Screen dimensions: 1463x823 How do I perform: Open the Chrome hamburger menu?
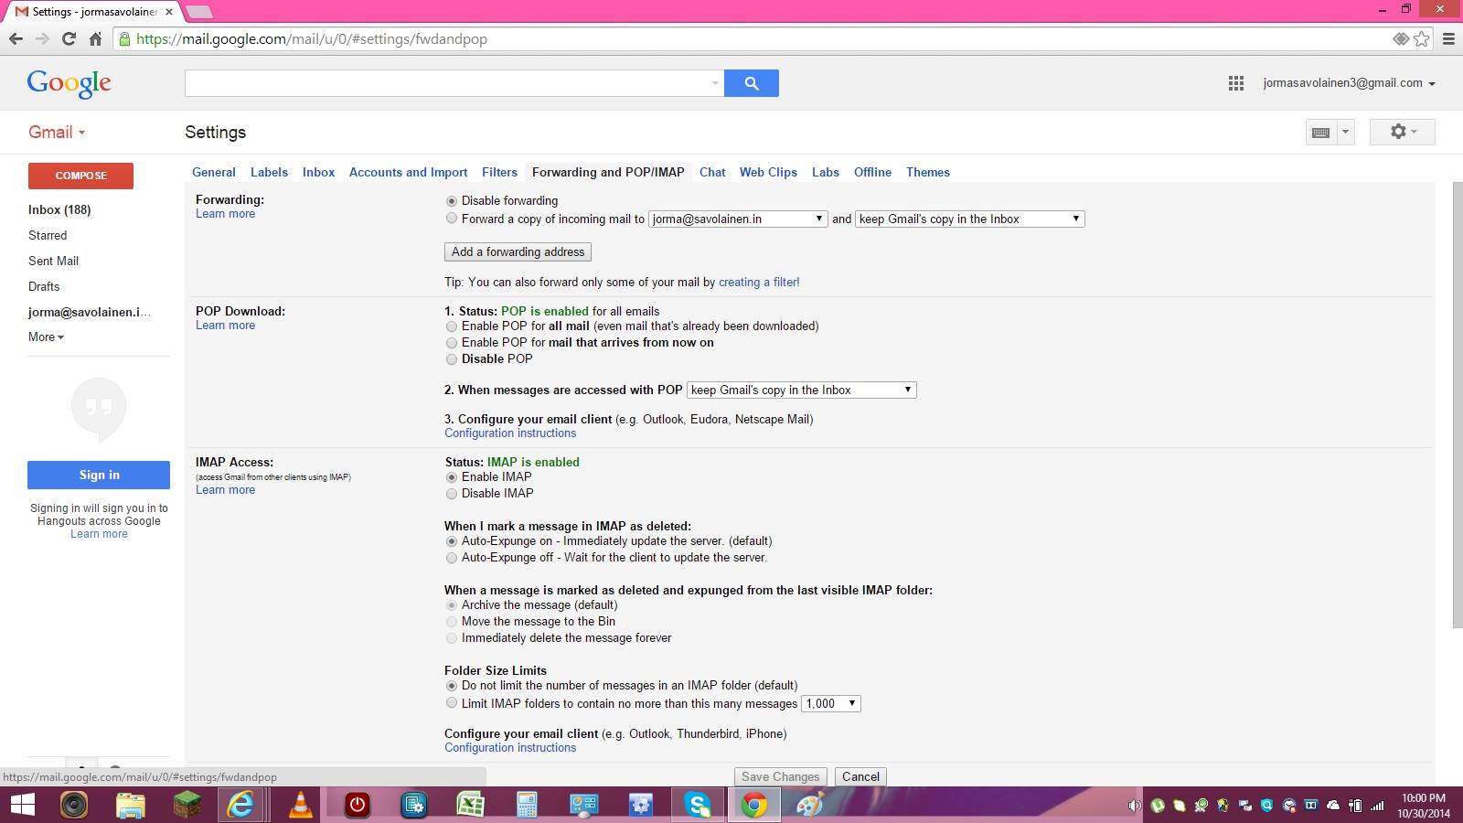tap(1448, 38)
